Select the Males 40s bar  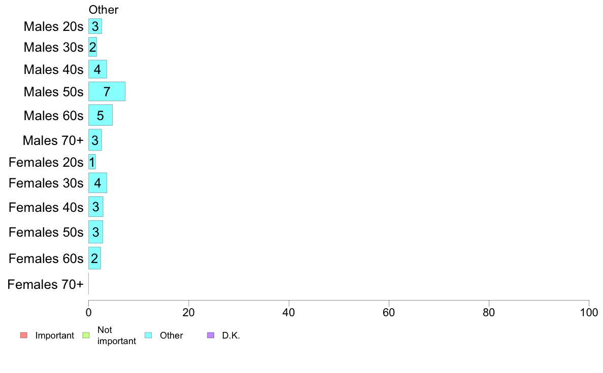pyautogui.click(x=97, y=69)
